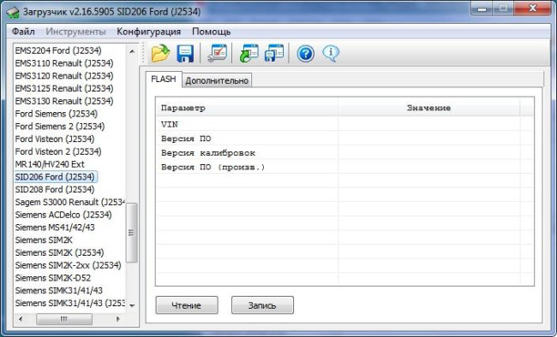The width and height of the screenshot is (557, 337).
Task: Click the Чтение button
Action: click(187, 305)
